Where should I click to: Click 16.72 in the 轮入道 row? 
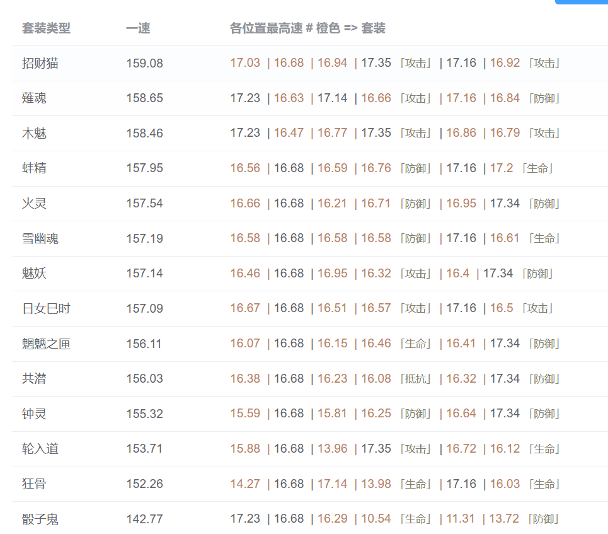click(x=461, y=449)
